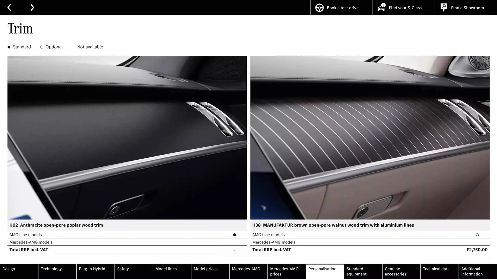
Task: Click the £2,750.00 Total RRP price
Action: pos(477,250)
